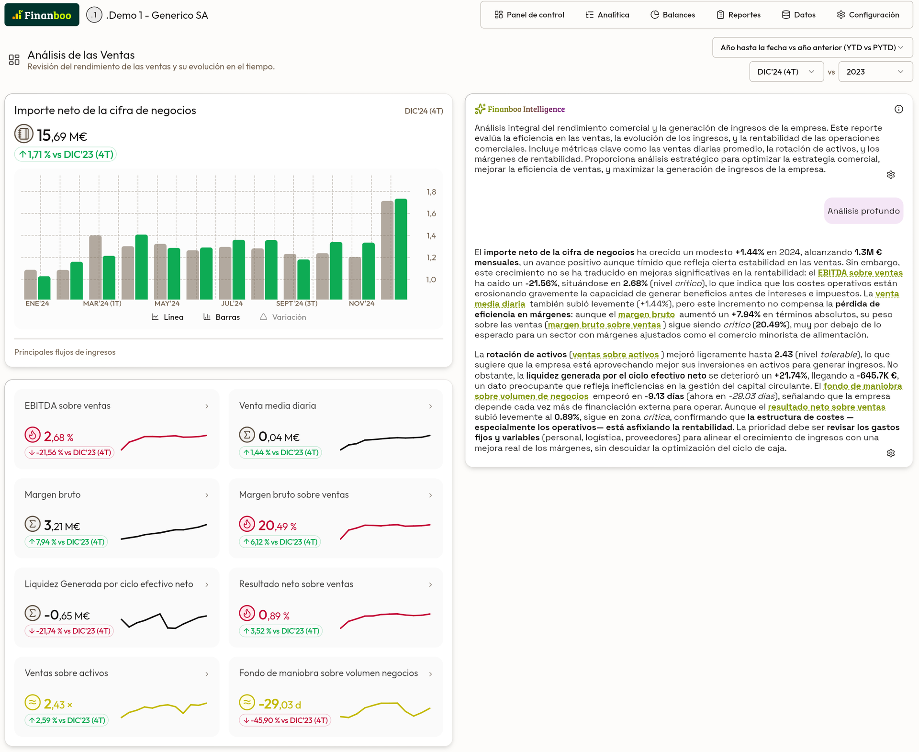This screenshot has width=919, height=752.
Task: Open the Analítica menu
Action: point(607,15)
